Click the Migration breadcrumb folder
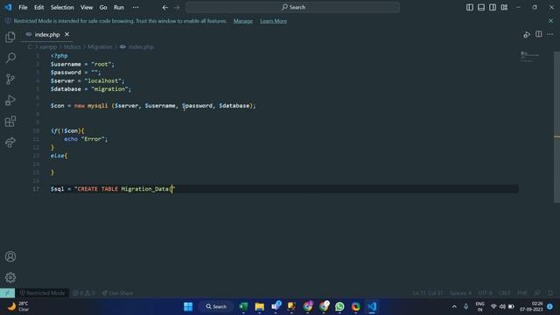This screenshot has height=315, width=560. click(x=100, y=46)
